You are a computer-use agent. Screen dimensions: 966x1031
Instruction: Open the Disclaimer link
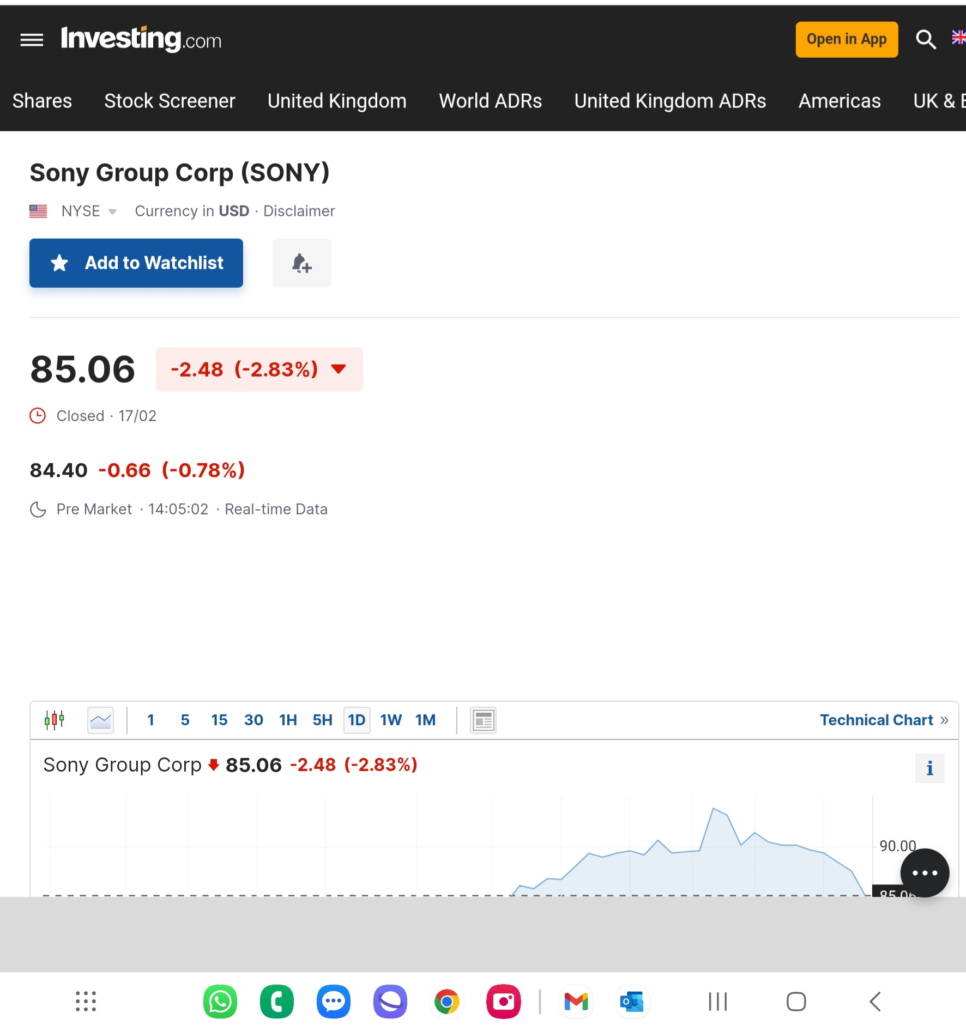click(299, 211)
